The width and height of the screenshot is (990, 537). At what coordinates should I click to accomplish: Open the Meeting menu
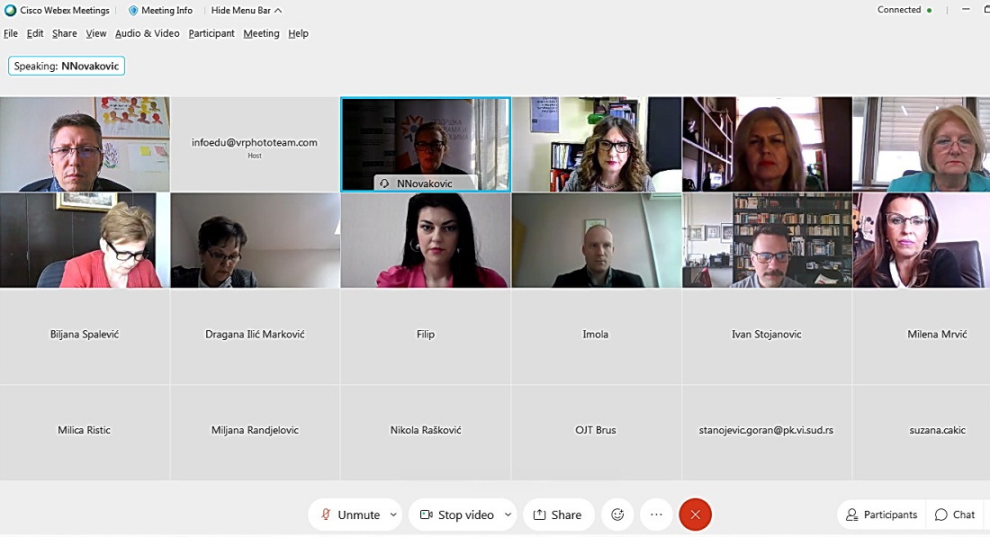pyautogui.click(x=261, y=33)
